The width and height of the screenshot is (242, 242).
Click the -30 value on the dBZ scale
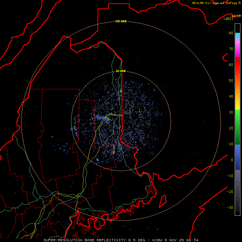point(230,207)
